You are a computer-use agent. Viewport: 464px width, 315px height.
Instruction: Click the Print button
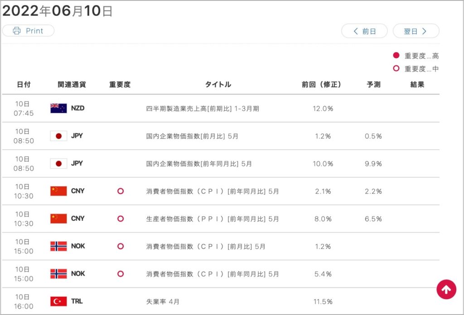(x=28, y=31)
